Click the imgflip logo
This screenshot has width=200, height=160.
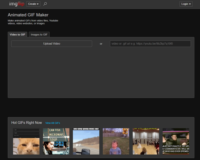pyautogui.click(x=17, y=4)
